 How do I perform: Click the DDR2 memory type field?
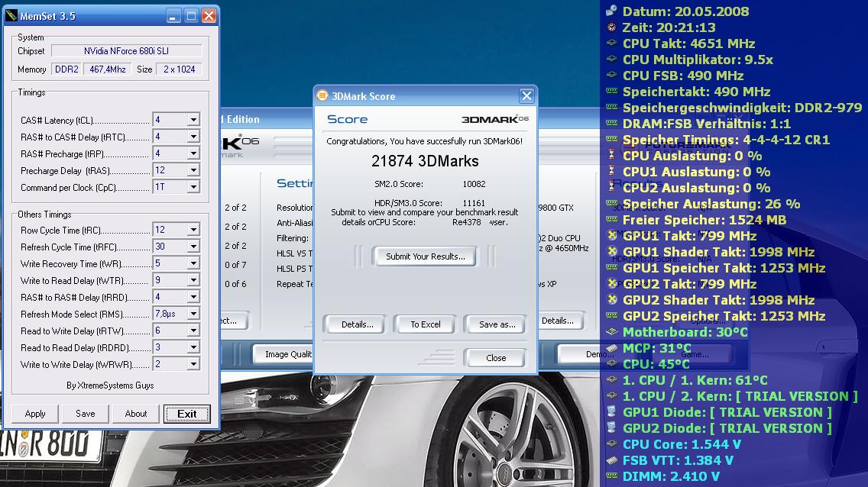[66, 69]
